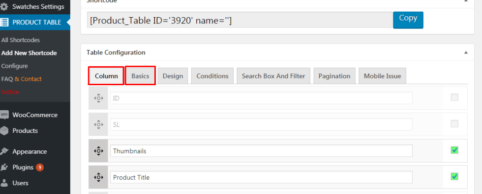Open the Conditions tab

[212, 76]
